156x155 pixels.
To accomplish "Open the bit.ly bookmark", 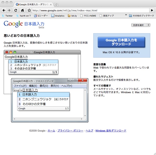I will [72, 16].
